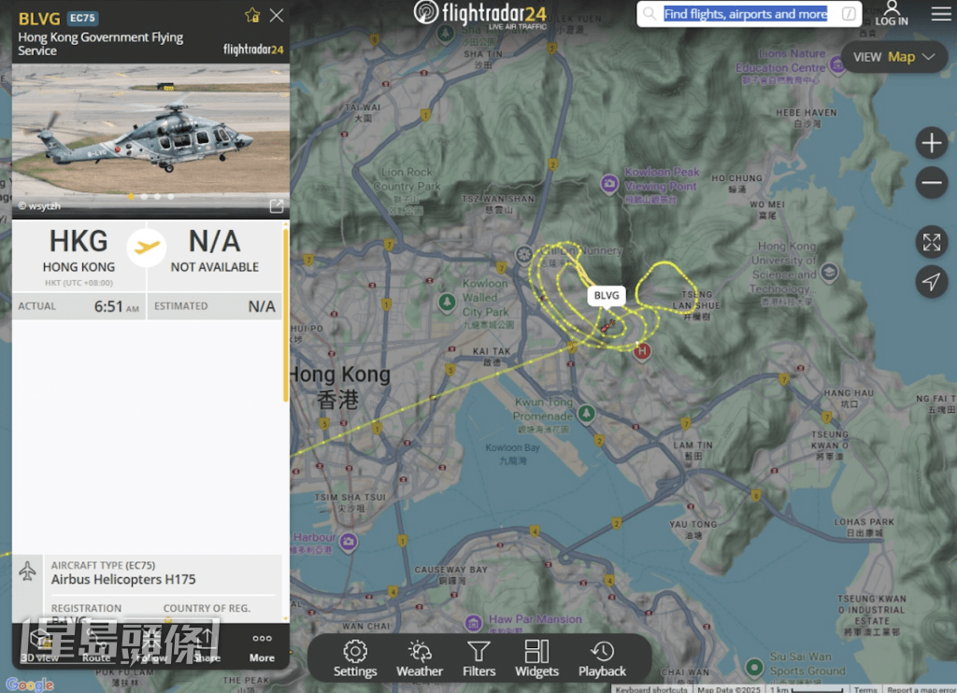The width and height of the screenshot is (957, 693).
Task: Open the Filters funnel tool
Action: tap(478, 658)
